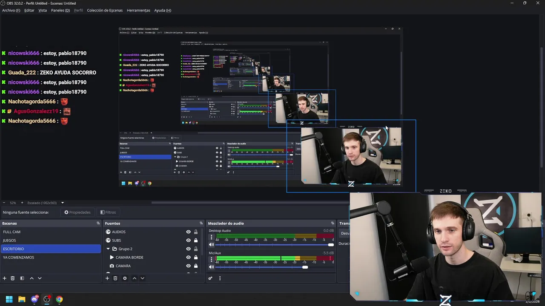Open the Paneles menu

[x=60, y=10]
